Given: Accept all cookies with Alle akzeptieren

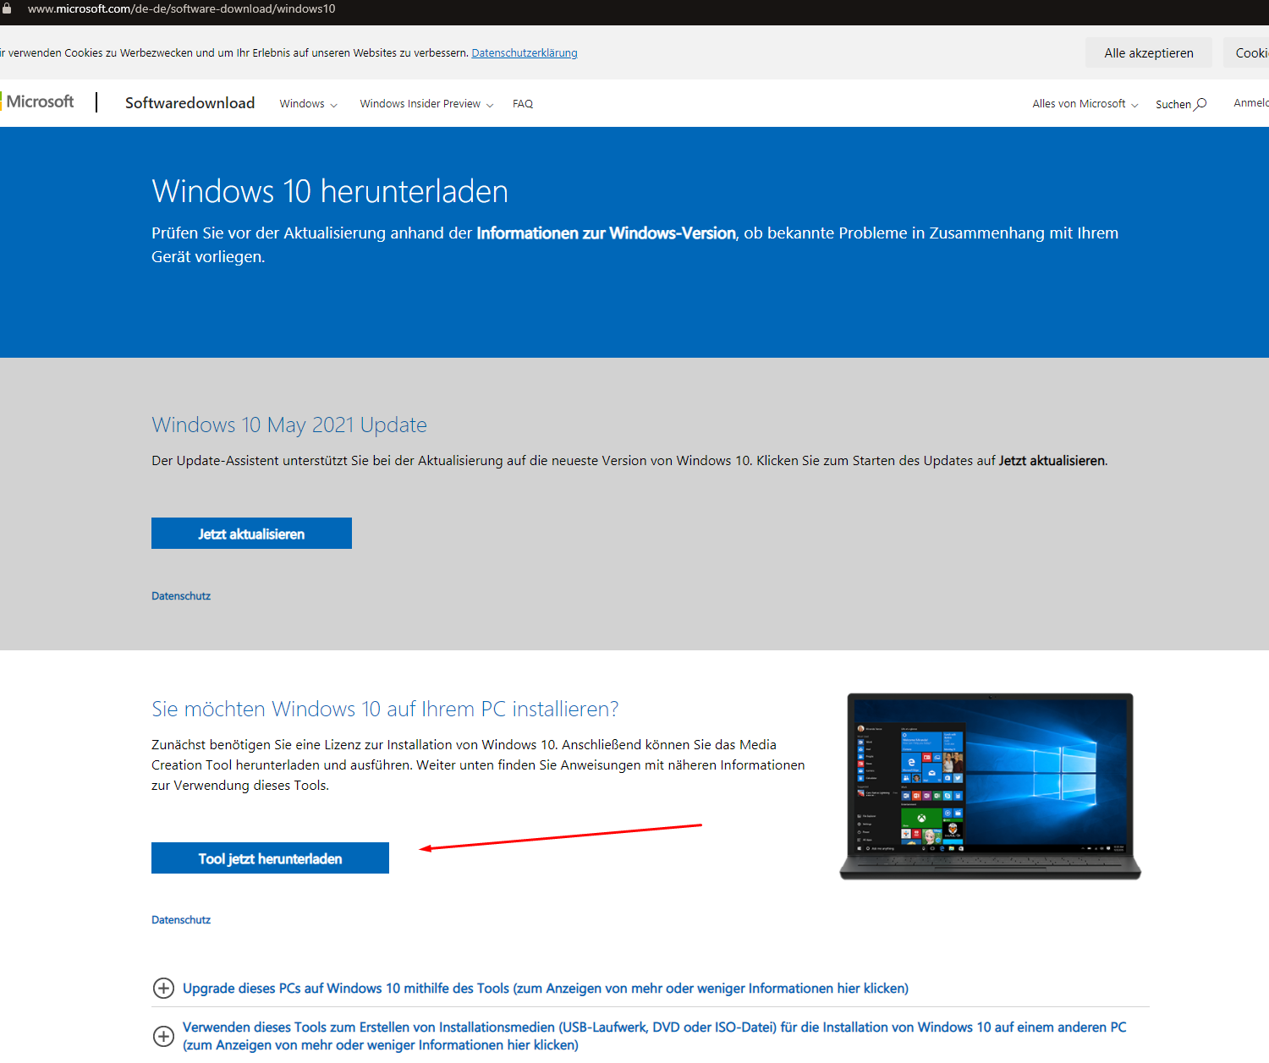Looking at the screenshot, I should tap(1149, 52).
